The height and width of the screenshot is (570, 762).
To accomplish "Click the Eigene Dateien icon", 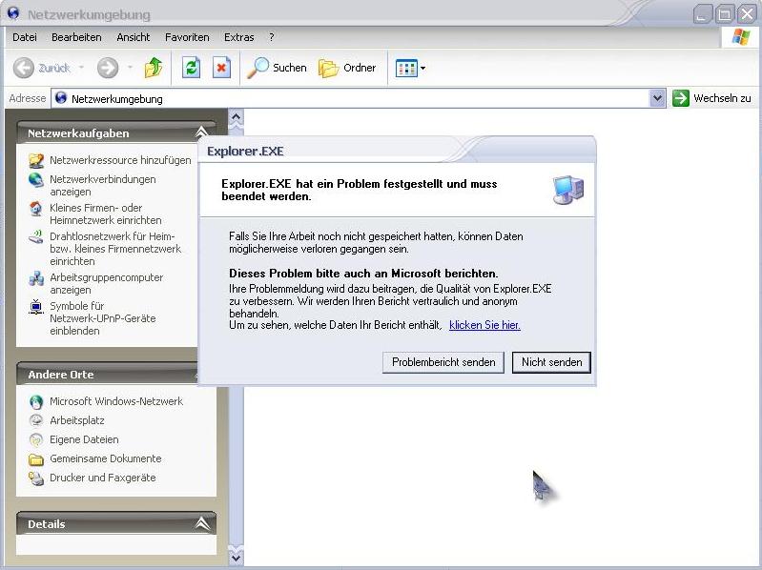I will (36, 439).
